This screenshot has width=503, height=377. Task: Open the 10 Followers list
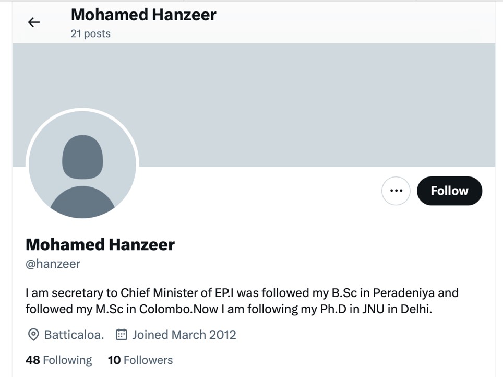pos(140,360)
